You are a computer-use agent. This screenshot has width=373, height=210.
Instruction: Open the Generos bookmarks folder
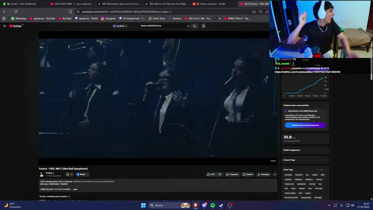click(175, 18)
